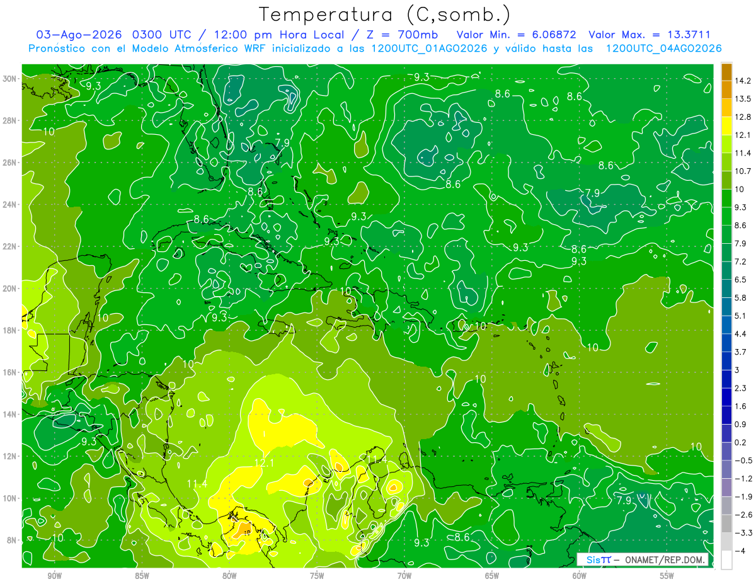The width and height of the screenshot is (756, 584).
Task: Pick the white swatch at the legend bottom
Action: 726,560
